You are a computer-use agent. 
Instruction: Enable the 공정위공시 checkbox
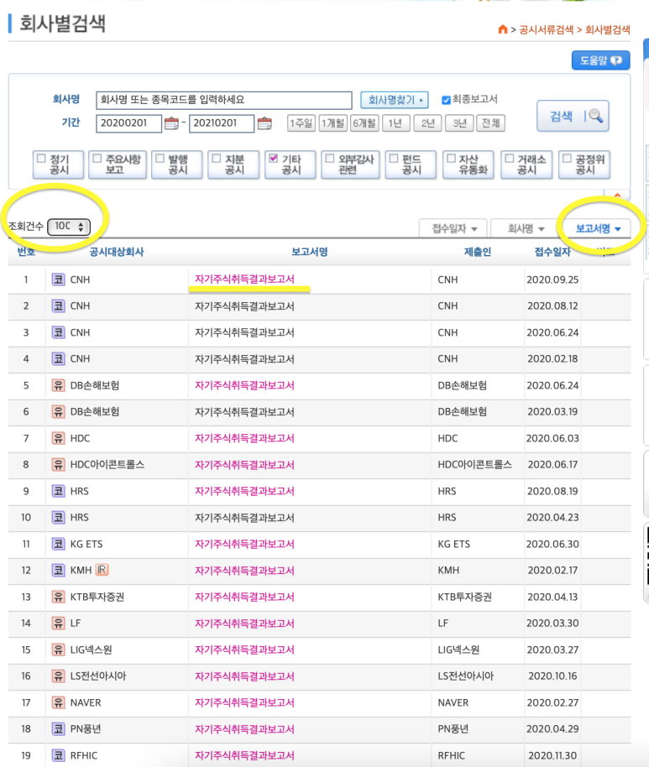pyautogui.click(x=568, y=159)
